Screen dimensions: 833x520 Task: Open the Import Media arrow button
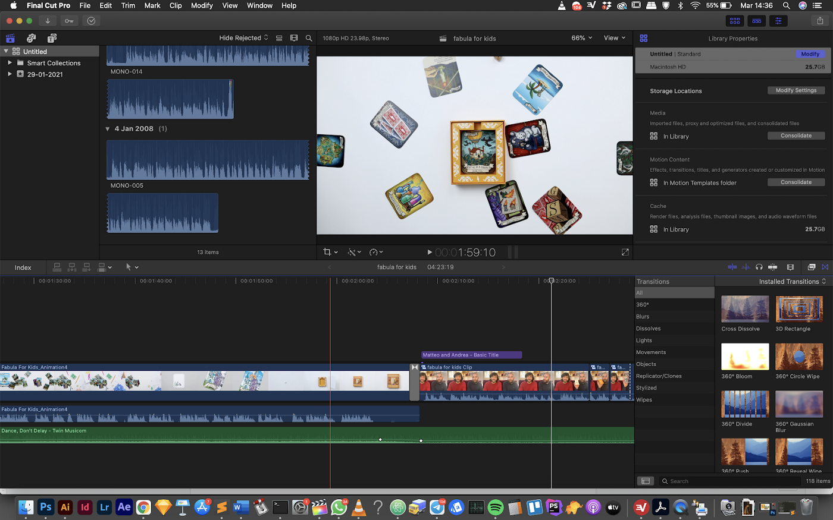pyautogui.click(x=48, y=21)
